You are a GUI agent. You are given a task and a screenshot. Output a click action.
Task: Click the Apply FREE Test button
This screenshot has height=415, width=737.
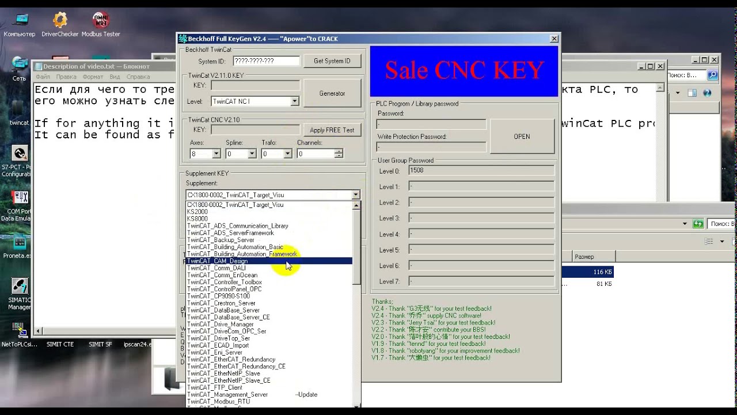point(332,130)
